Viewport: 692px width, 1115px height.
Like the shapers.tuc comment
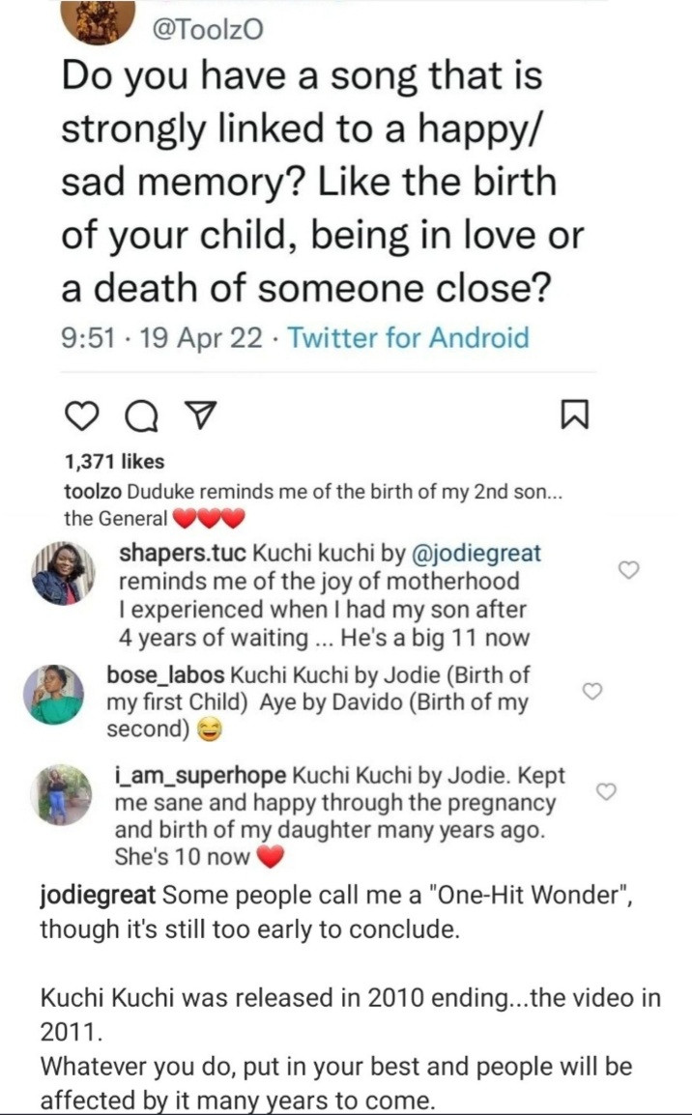click(x=628, y=570)
